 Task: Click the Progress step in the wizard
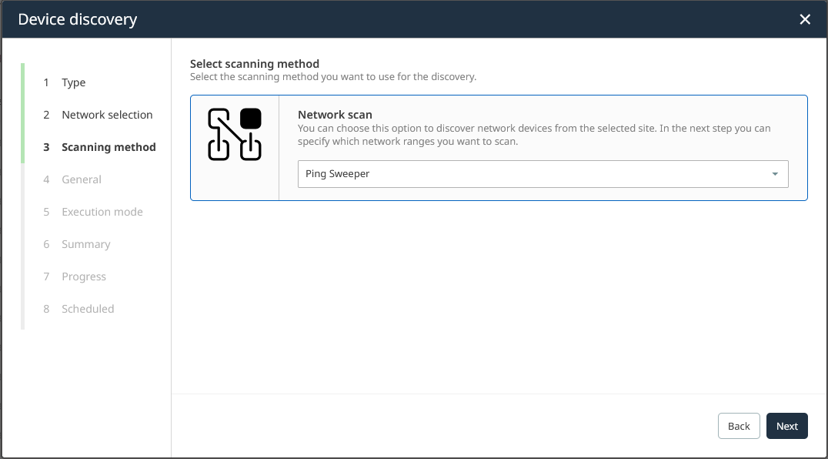pos(84,276)
